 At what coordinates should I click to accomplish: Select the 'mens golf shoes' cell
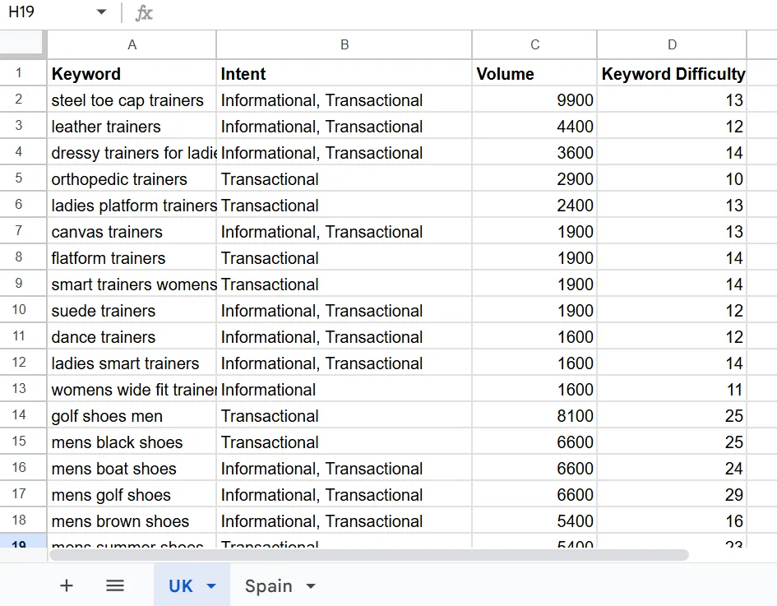[x=132, y=494]
